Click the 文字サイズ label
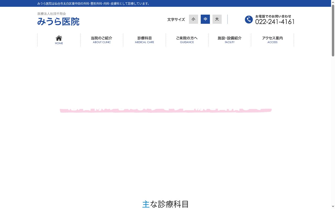The image size is (335, 209). tap(176, 20)
